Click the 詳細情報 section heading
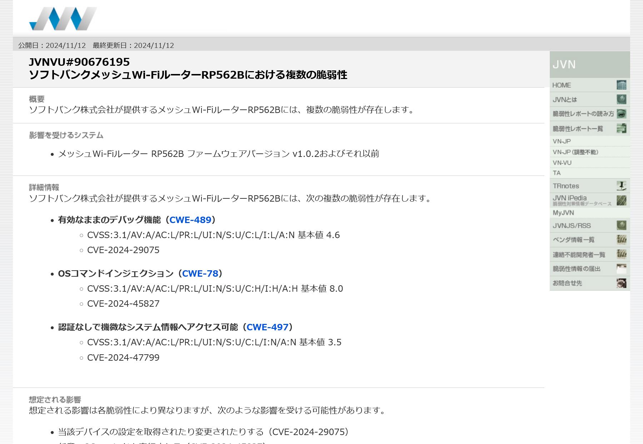Image resolution: width=643 pixels, height=444 pixels. [44, 187]
